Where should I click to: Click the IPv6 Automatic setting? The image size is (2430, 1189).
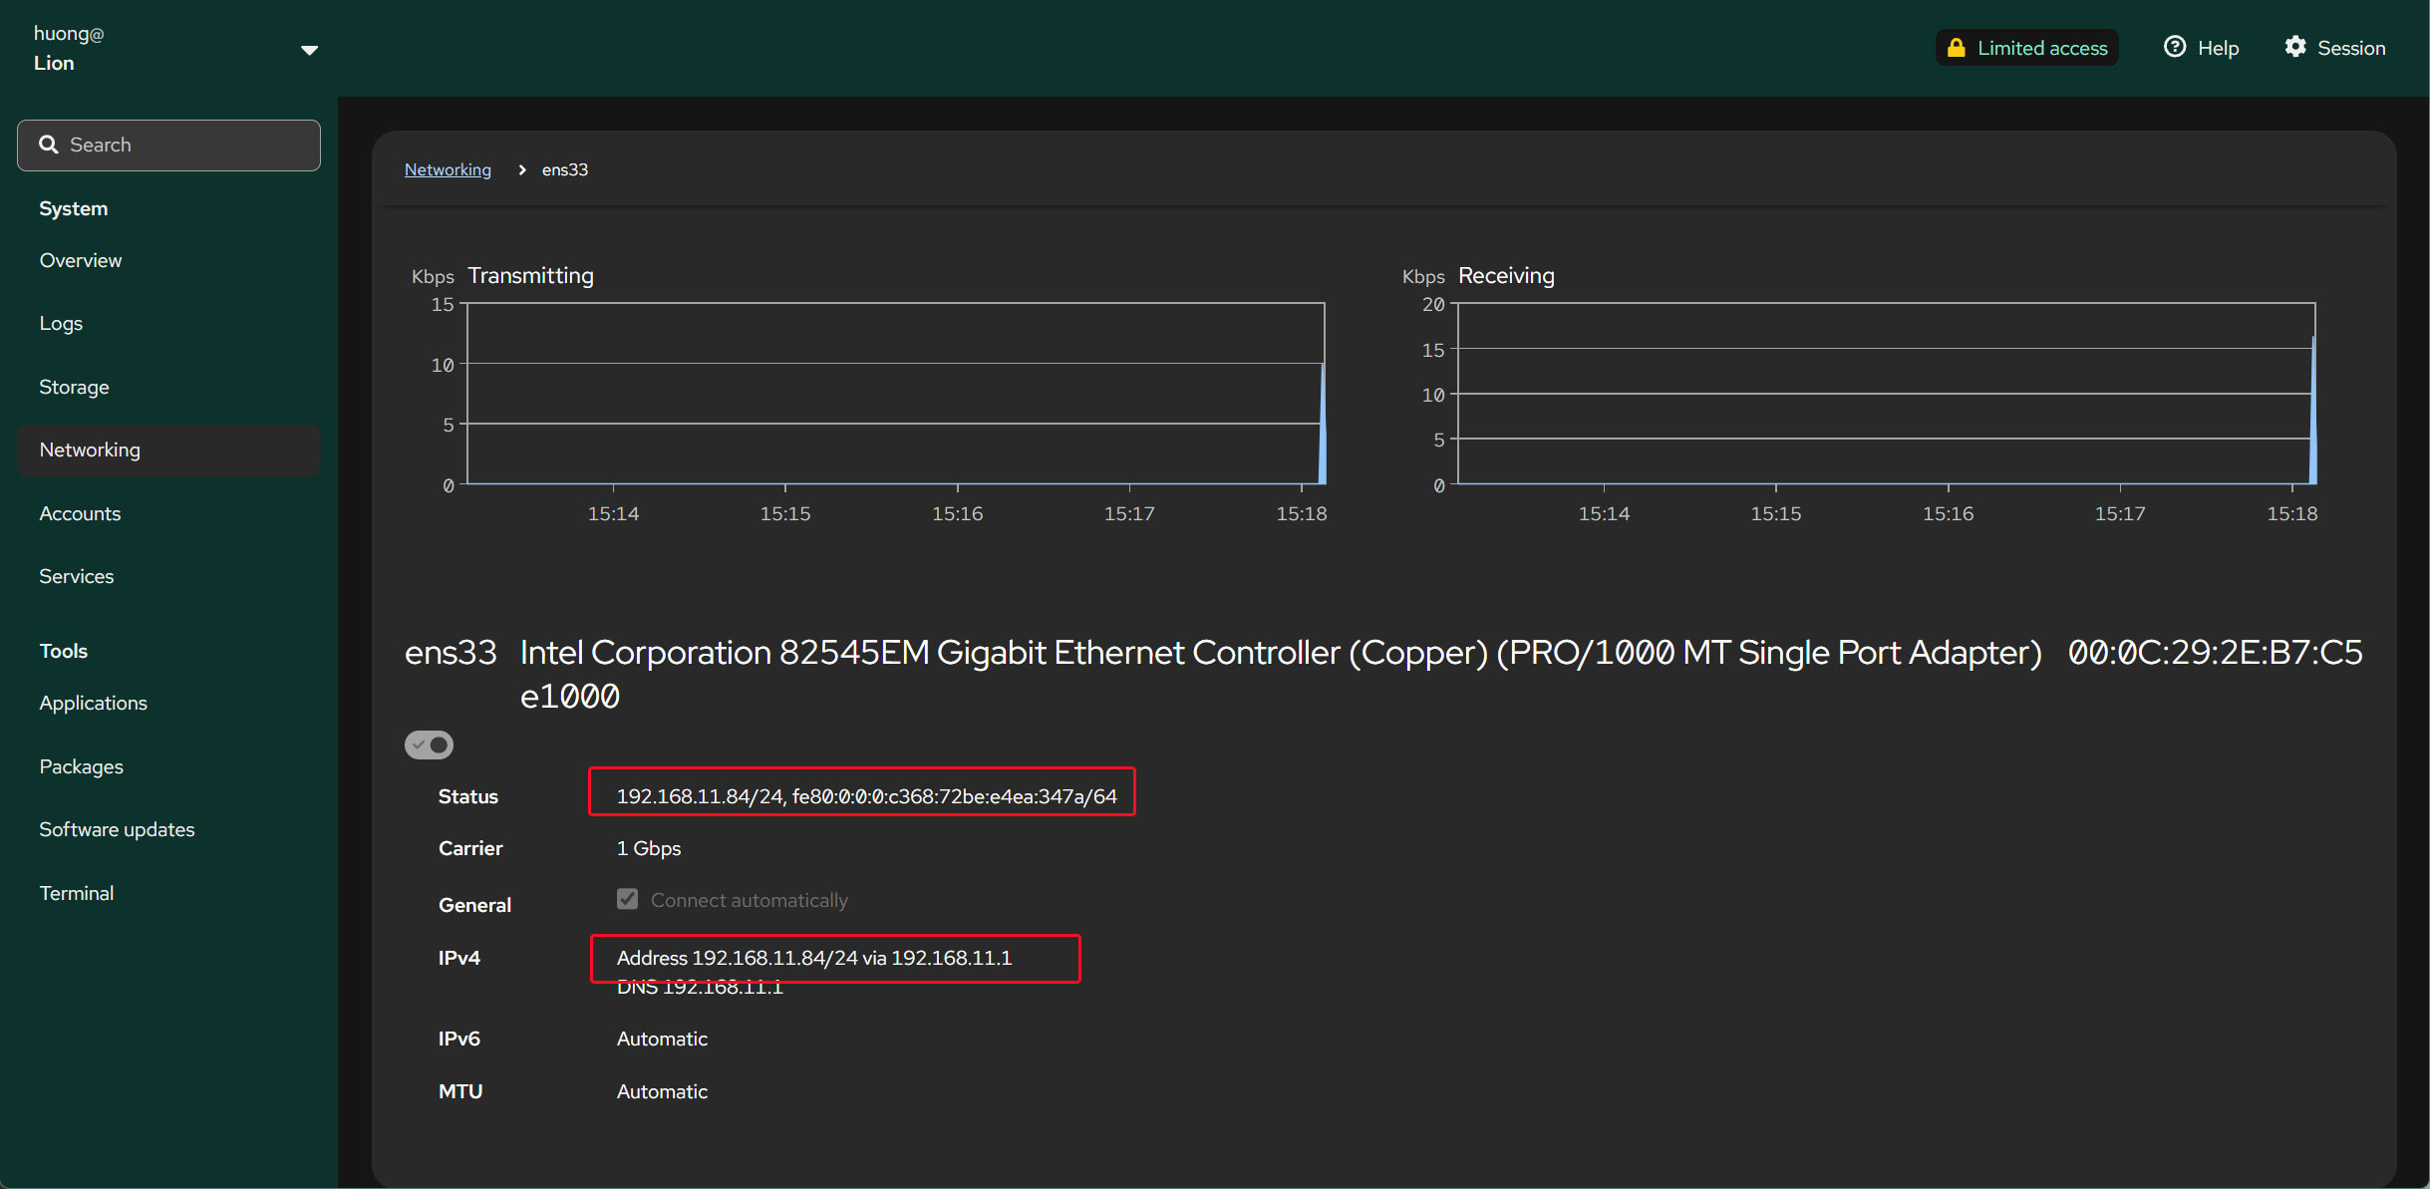tap(662, 1039)
